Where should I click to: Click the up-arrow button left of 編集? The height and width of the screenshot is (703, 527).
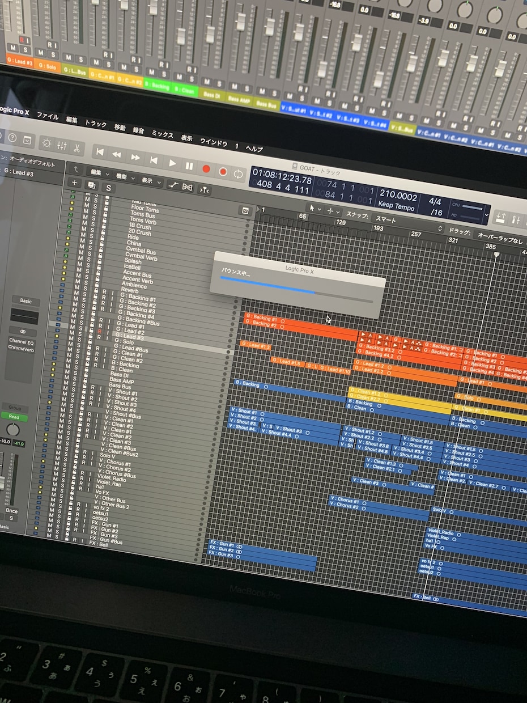(x=76, y=168)
